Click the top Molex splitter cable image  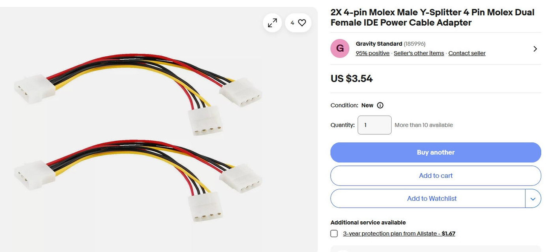(x=138, y=95)
